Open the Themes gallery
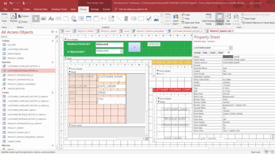Screen dimensions: 275x154 click(x=13, y=19)
